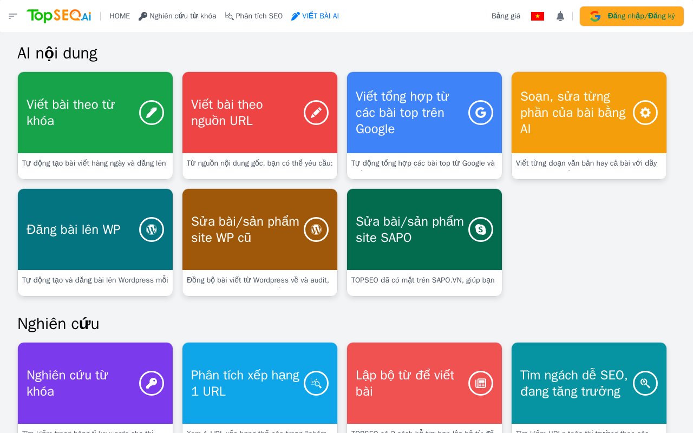Select the VIẾT BÀI AI menu tab
The width and height of the screenshot is (693, 433).
315,16
